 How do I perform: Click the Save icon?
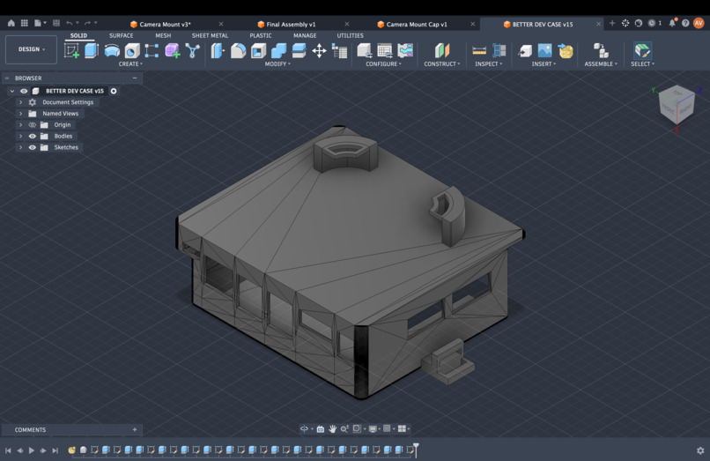pyautogui.click(x=56, y=23)
